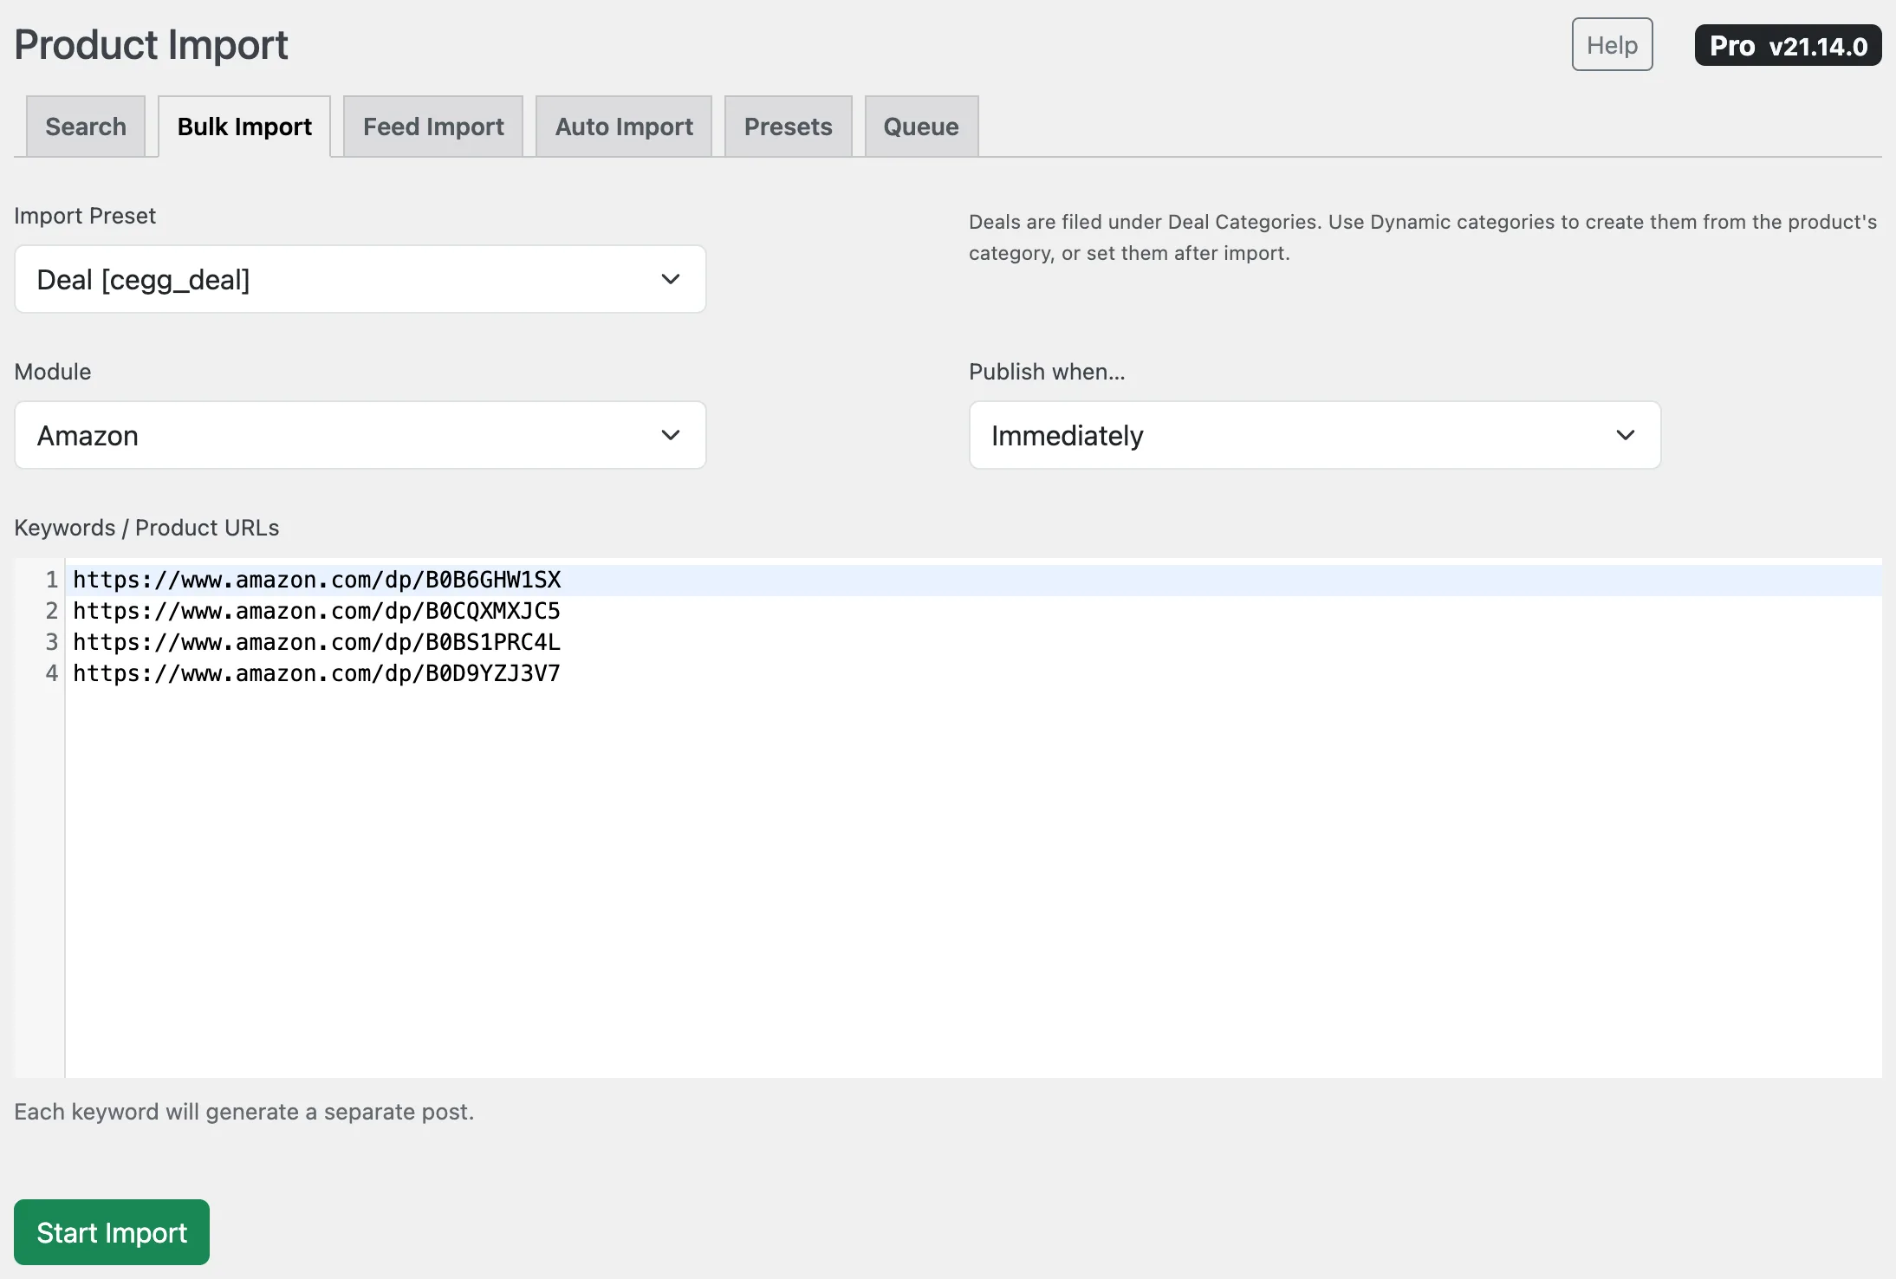Screen dimensions: 1896x1279
Task: Click the Keywords / Product URLs label
Action: 146,528
